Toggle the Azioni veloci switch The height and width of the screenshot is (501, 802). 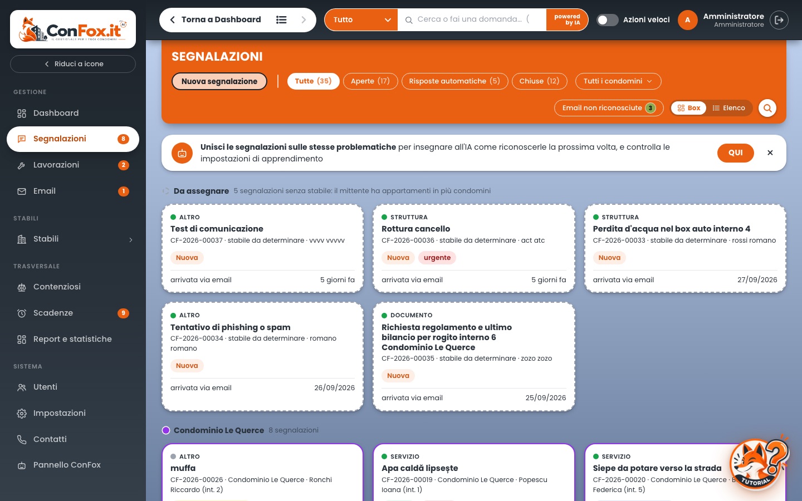[607, 20]
